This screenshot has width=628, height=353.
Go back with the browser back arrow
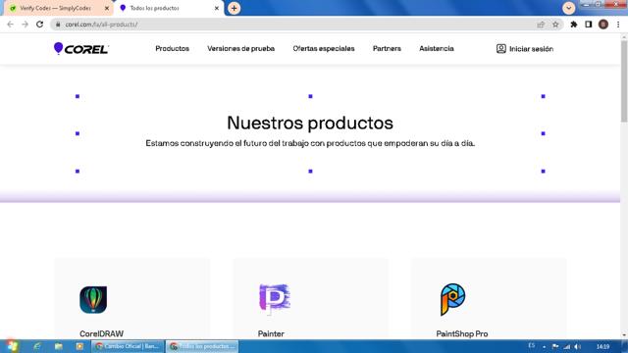(11, 25)
